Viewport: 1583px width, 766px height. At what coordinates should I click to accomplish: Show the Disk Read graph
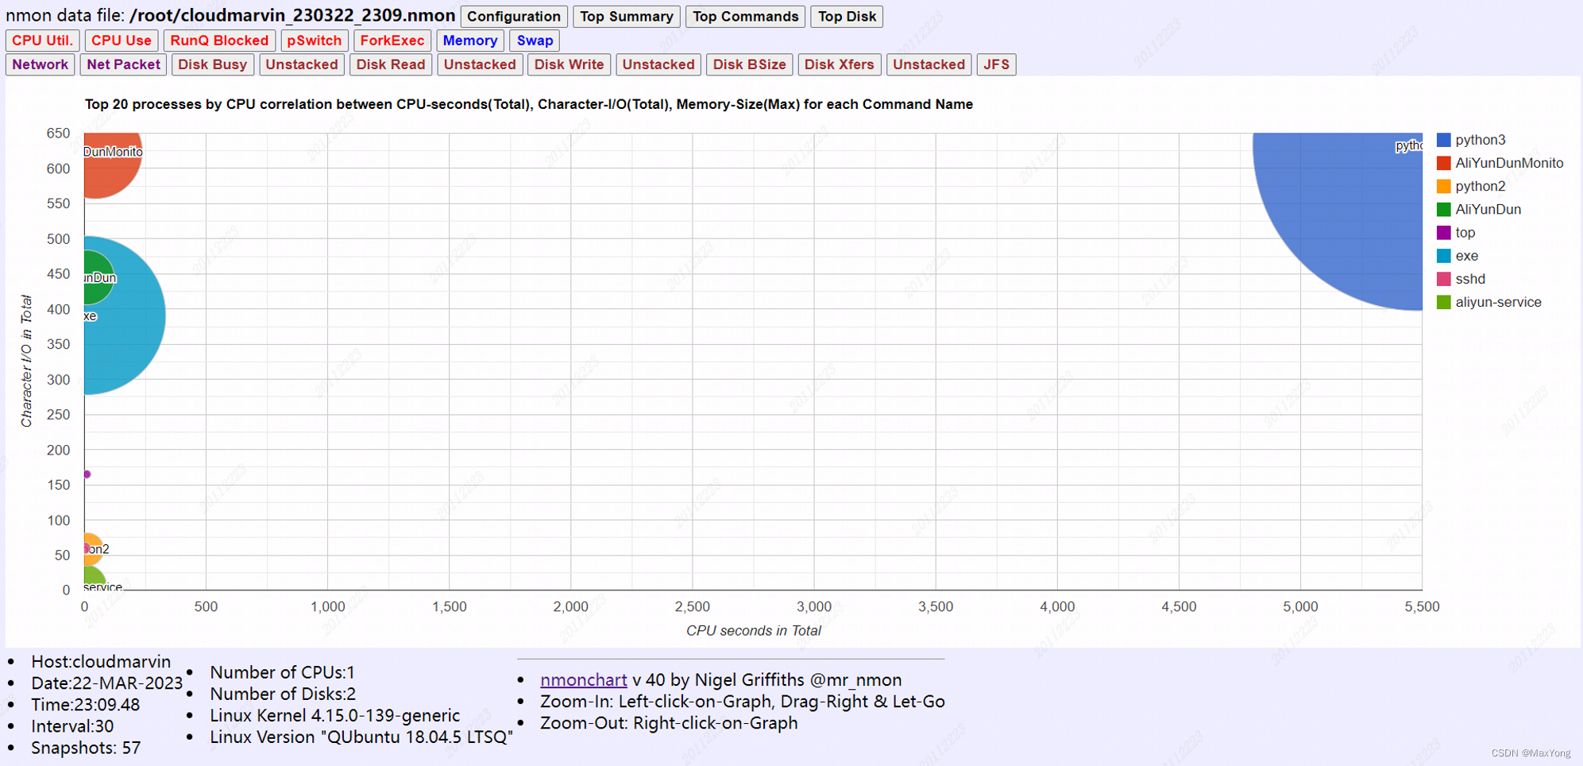[390, 64]
